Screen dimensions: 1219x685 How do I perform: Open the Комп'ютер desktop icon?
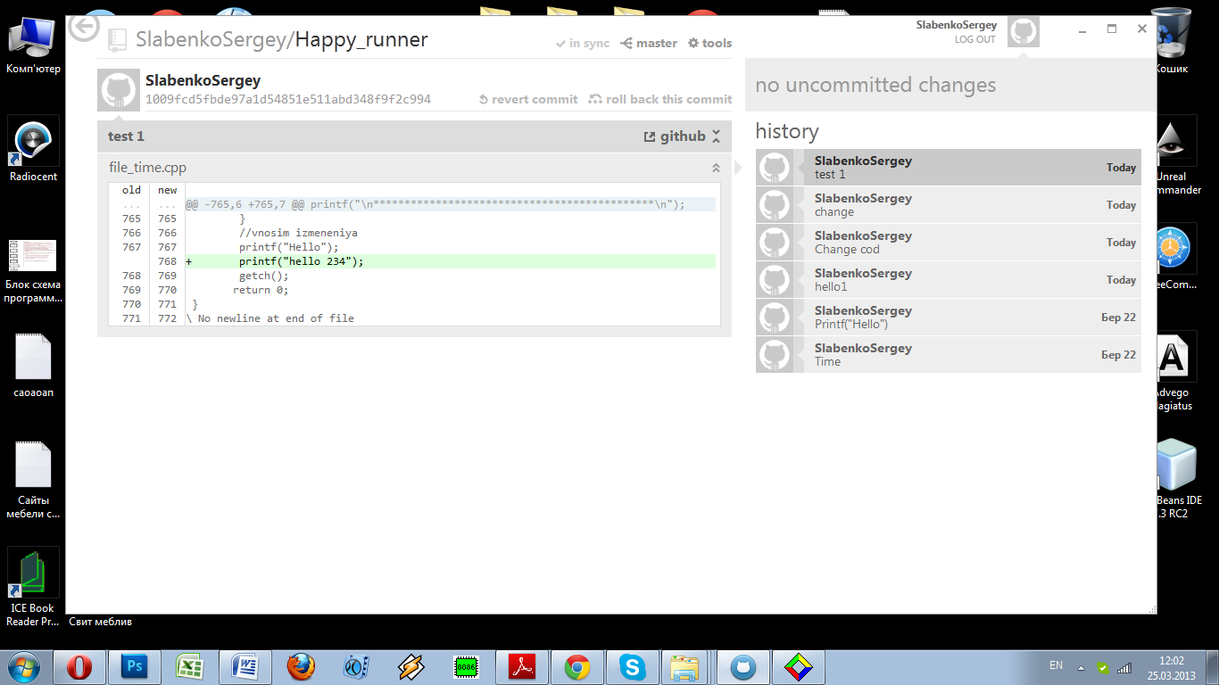(33, 45)
